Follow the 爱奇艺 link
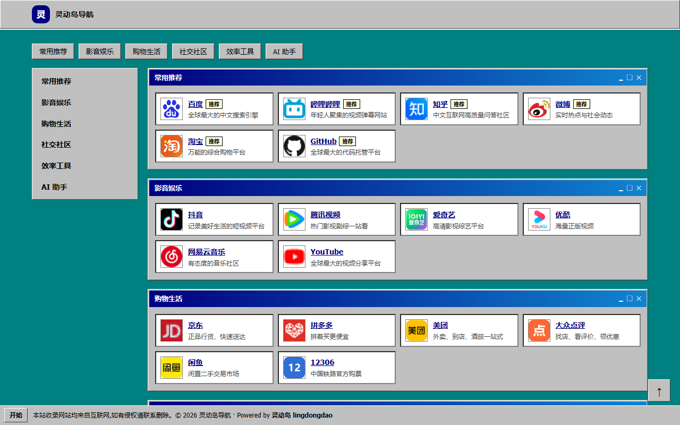 (x=444, y=215)
